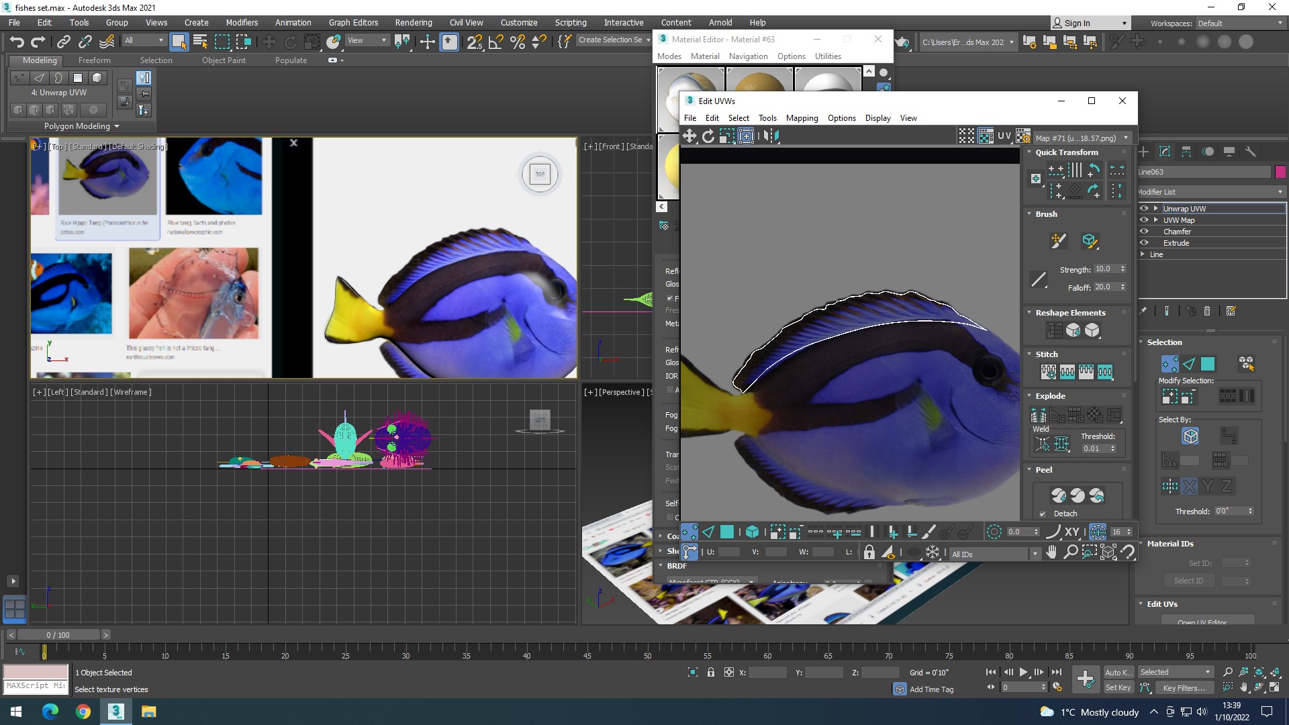Click the Bind to Space Warp icon
Image resolution: width=1289 pixels, height=725 pixels.
[x=107, y=42]
